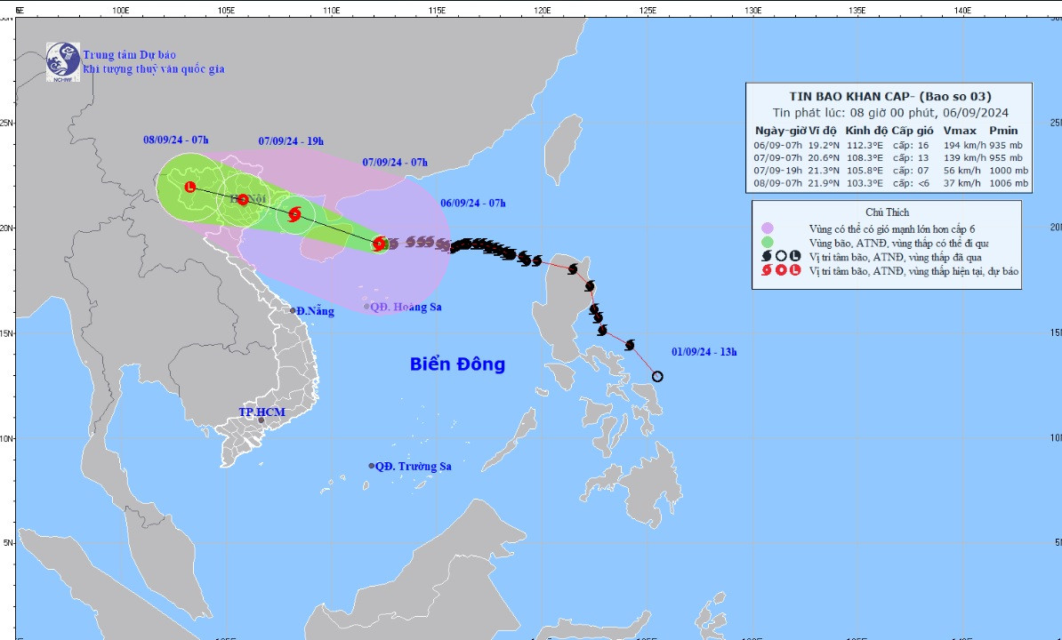
Task: Select the current storm position icon at 06/09/24 - 07h
Action: (379, 243)
